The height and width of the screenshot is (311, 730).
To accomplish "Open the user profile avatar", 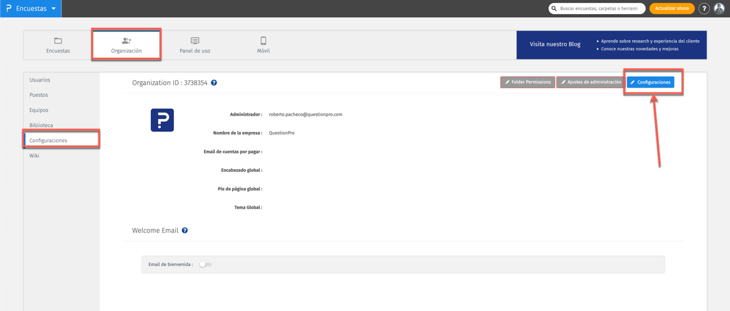I will point(719,9).
